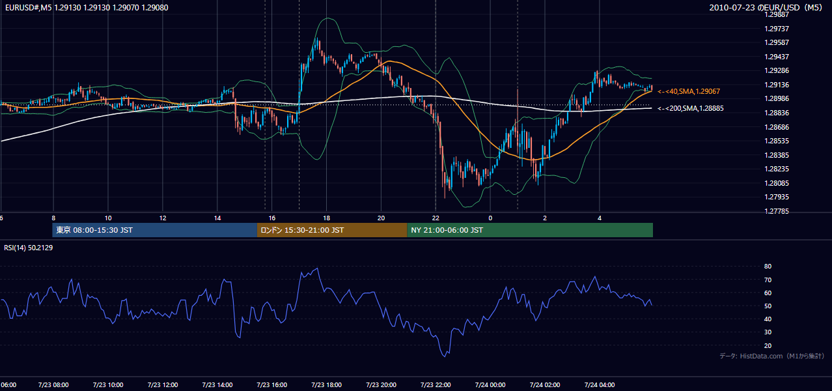Click price axis value 1.28986
This screenshot has width=832, height=391.
(776, 98)
